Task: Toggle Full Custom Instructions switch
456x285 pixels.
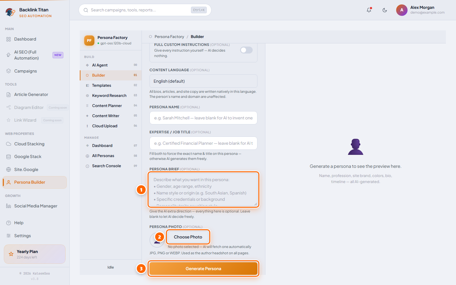Action: pyautogui.click(x=246, y=50)
